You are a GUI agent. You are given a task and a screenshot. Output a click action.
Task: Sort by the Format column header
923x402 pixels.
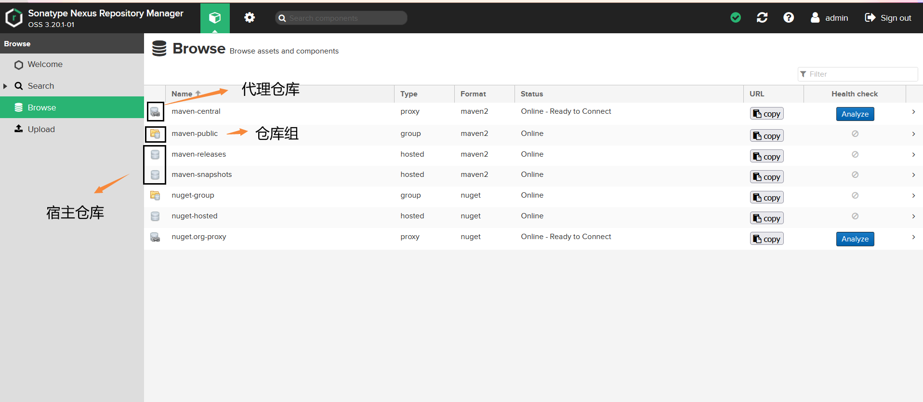pyautogui.click(x=485, y=94)
